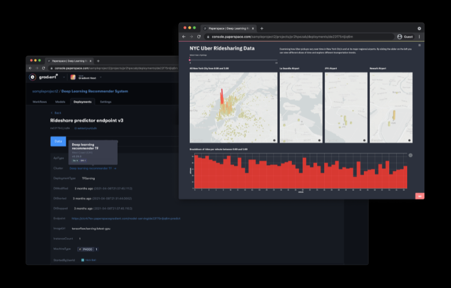
Task: Click the Deep learning recommender TF tooltip card
Action: pos(93,152)
